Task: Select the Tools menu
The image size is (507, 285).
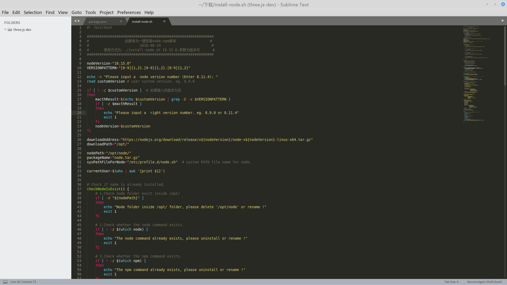Action: click(x=91, y=12)
